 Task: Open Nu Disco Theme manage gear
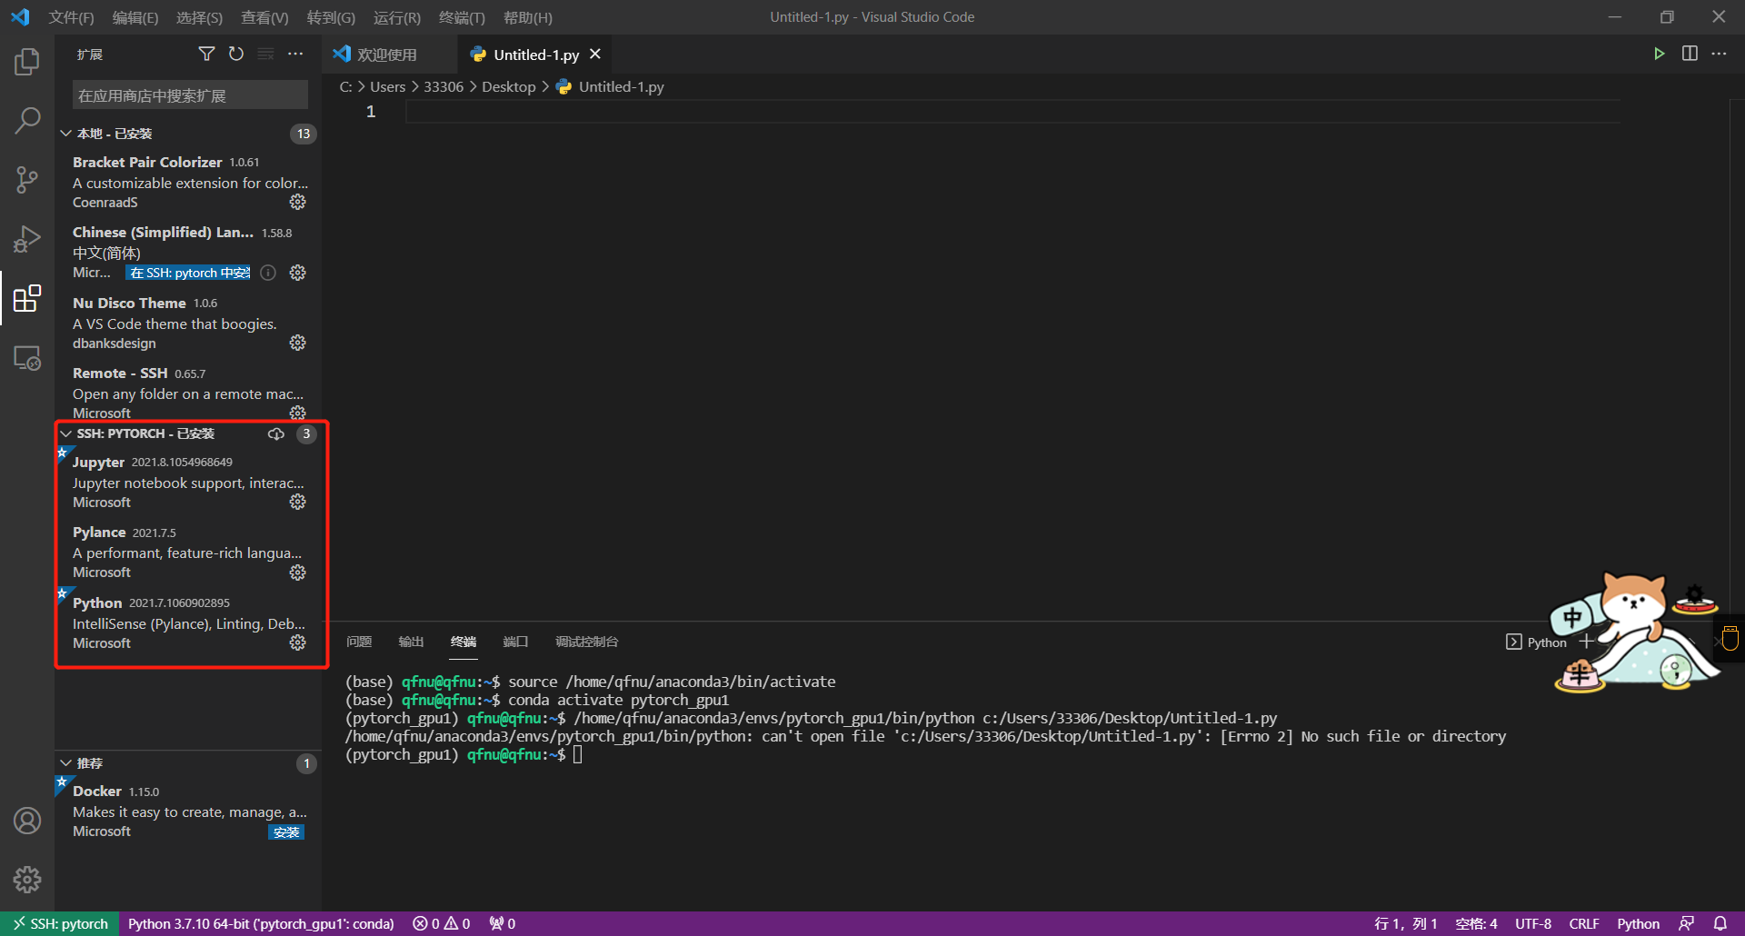[297, 343]
